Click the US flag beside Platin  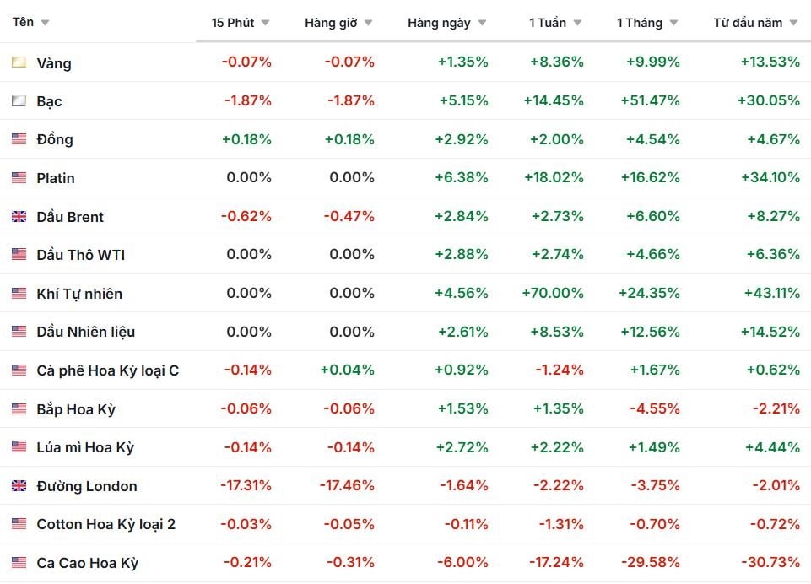[x=19, y=178]
